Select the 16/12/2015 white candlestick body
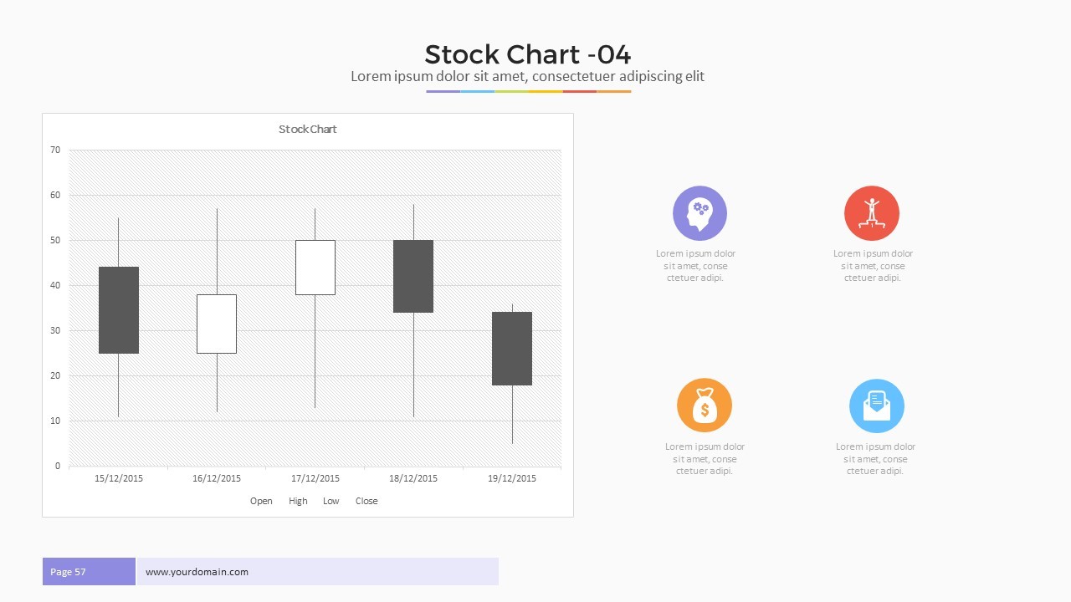 [x=217, y=324]
